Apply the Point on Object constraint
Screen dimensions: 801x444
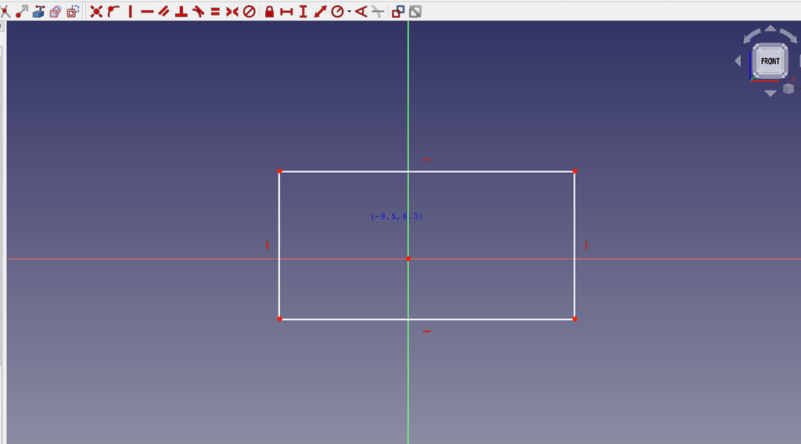113,11
